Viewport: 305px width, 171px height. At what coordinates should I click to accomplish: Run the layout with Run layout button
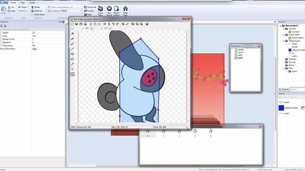[x=109, y=11]
